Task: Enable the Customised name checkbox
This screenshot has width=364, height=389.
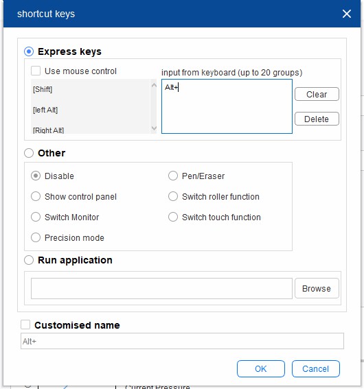Action: click(25, 325)
